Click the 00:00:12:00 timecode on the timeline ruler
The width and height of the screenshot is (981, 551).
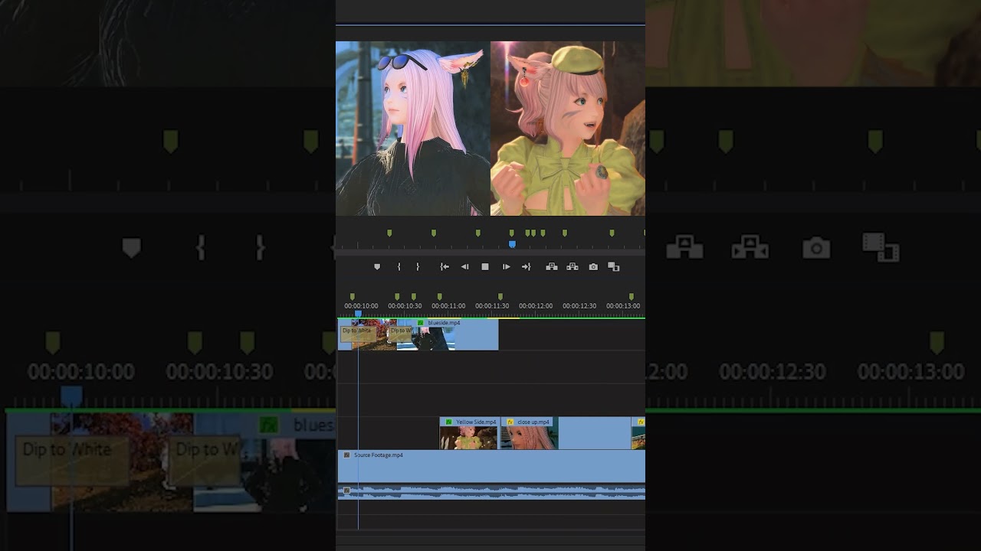coord(536,306)
